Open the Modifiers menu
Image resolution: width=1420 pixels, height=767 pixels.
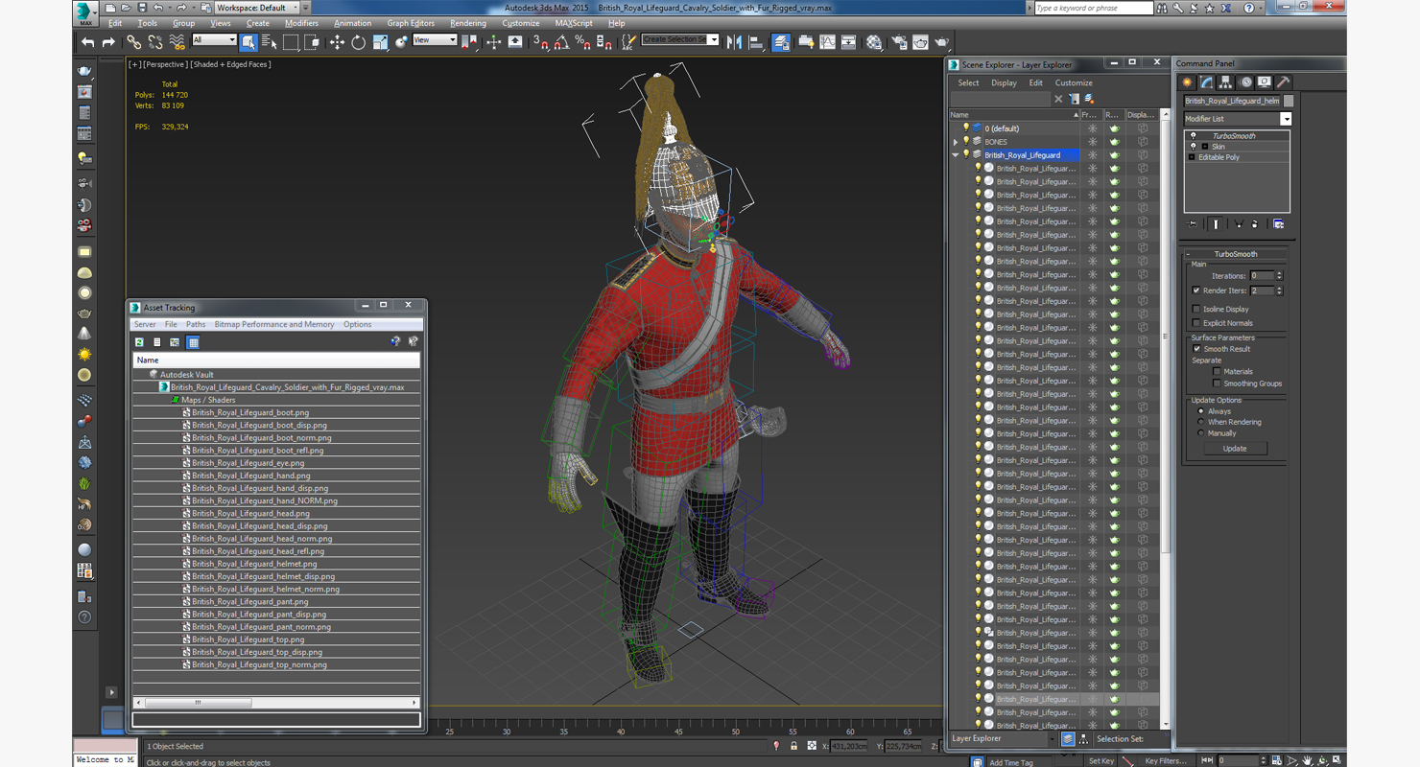pos(301,23)
